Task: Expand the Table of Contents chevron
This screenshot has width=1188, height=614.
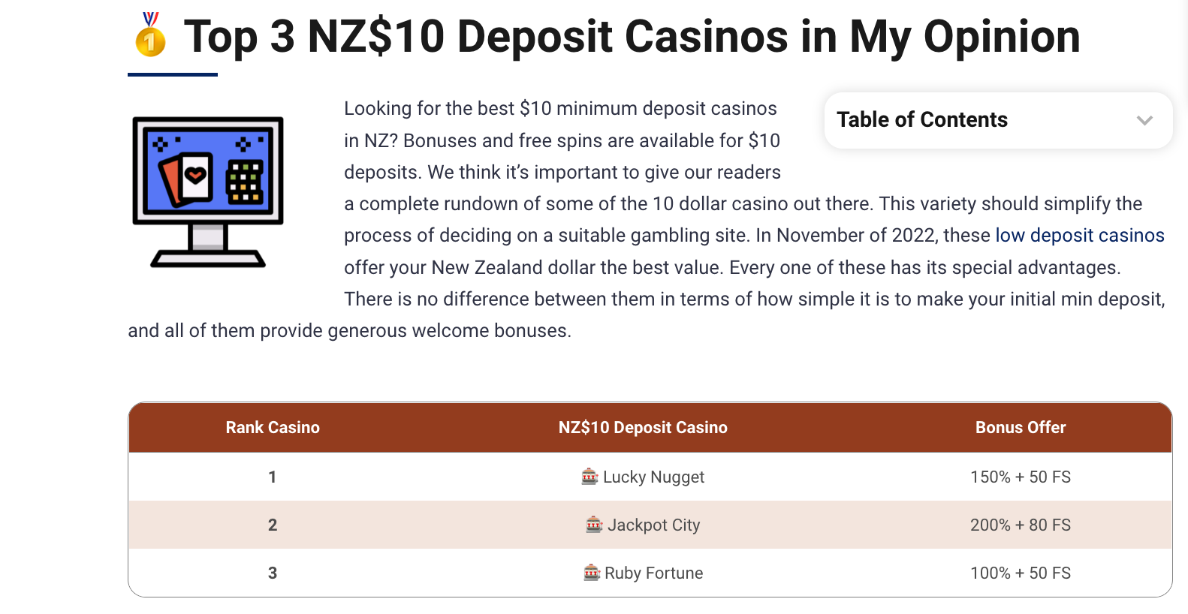Action: pos(1144,120)
